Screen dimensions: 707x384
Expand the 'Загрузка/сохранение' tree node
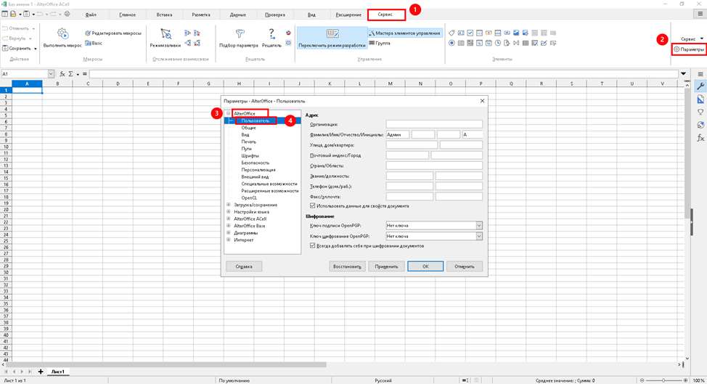229,205
